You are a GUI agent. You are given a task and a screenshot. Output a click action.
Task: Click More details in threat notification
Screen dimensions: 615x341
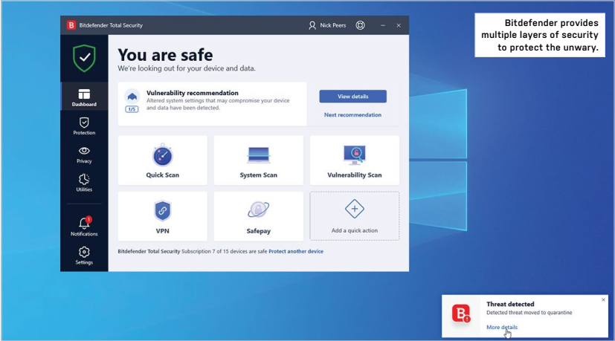click(x=502, y=327)
